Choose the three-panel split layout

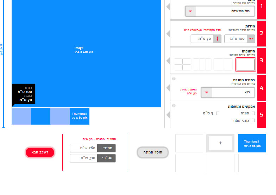[x=202, y=65]
